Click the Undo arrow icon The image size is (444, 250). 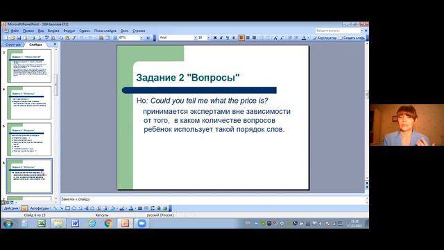point(81,37)
